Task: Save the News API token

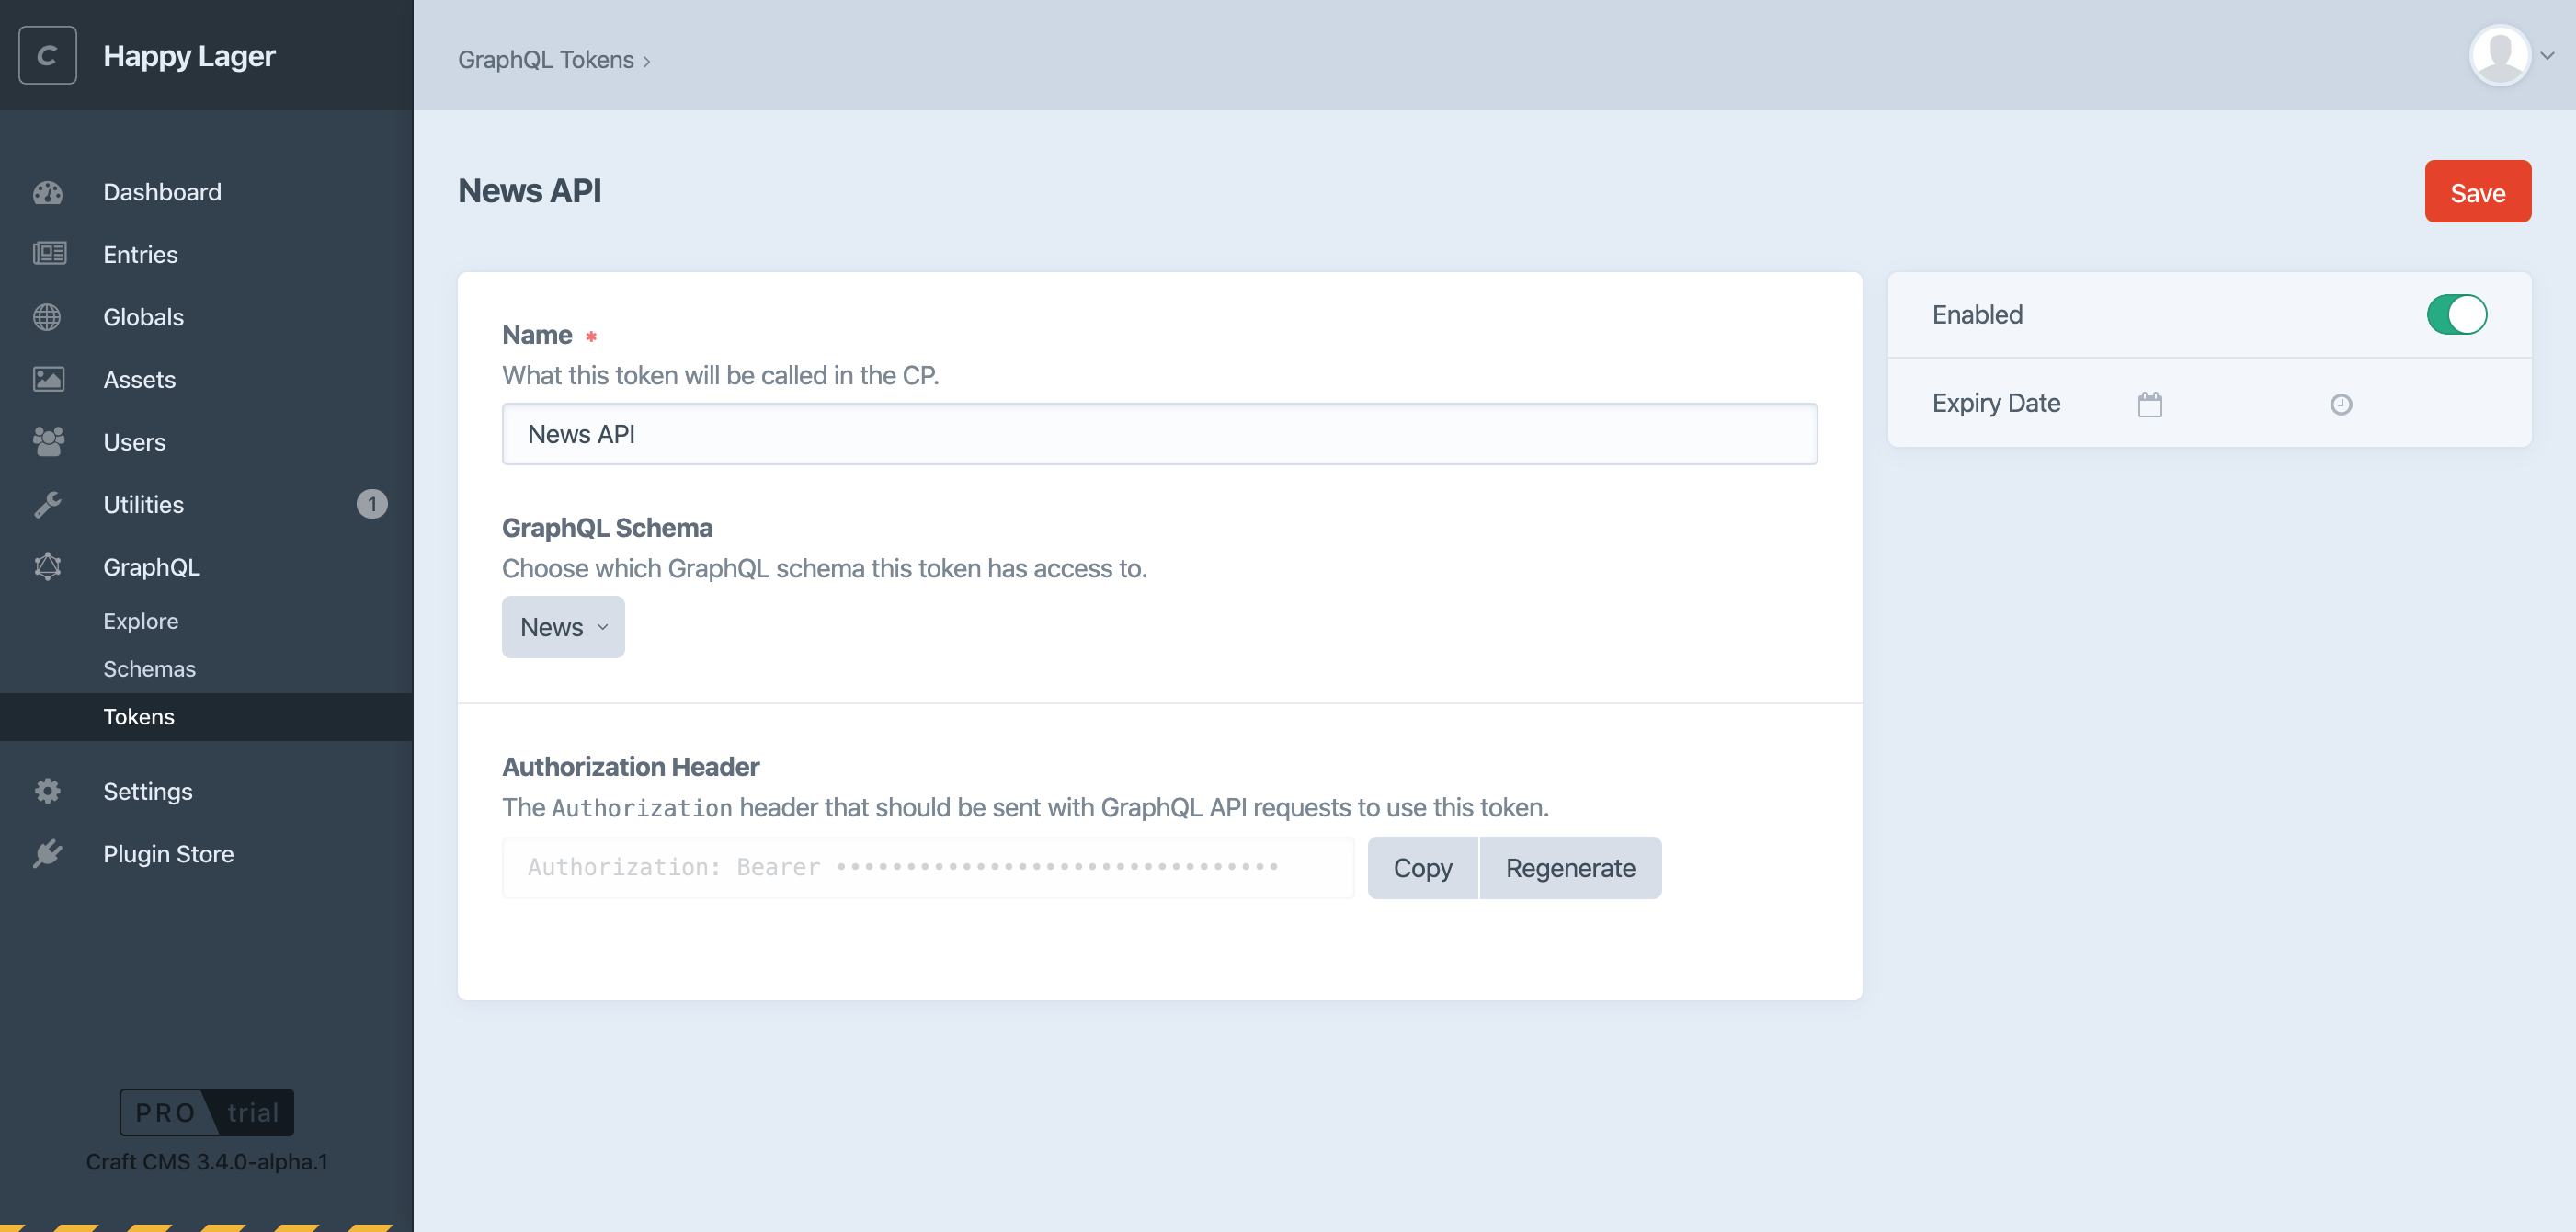Action: tap(2477, 191)
